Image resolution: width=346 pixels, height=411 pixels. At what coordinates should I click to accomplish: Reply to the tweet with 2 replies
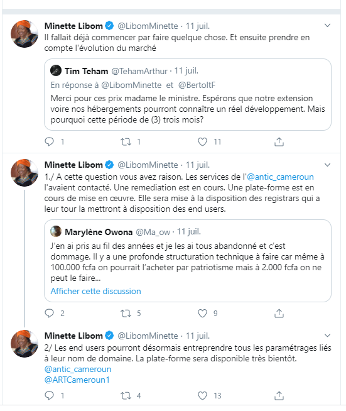[x=49, y=313]
